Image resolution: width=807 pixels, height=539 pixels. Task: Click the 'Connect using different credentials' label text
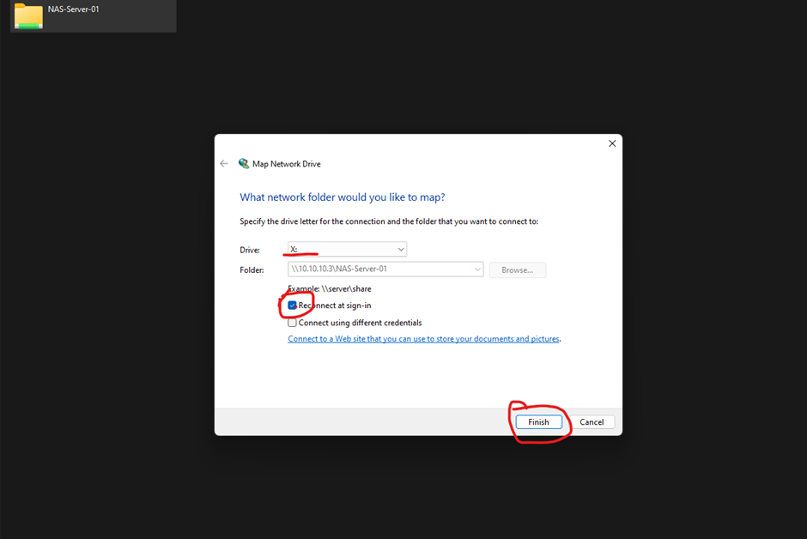(360, 323)
